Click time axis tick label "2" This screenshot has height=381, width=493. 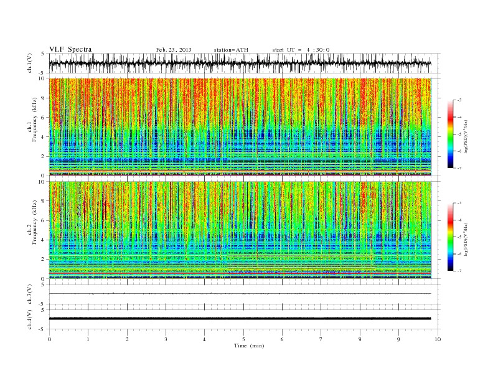click(127, 339)
